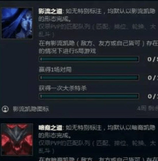Click the 5局游戏 progress bar
158x161 pixels.
[89, 59]
